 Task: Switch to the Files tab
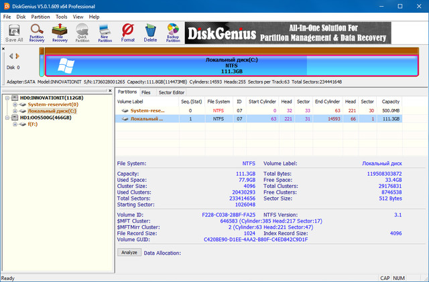145,92
